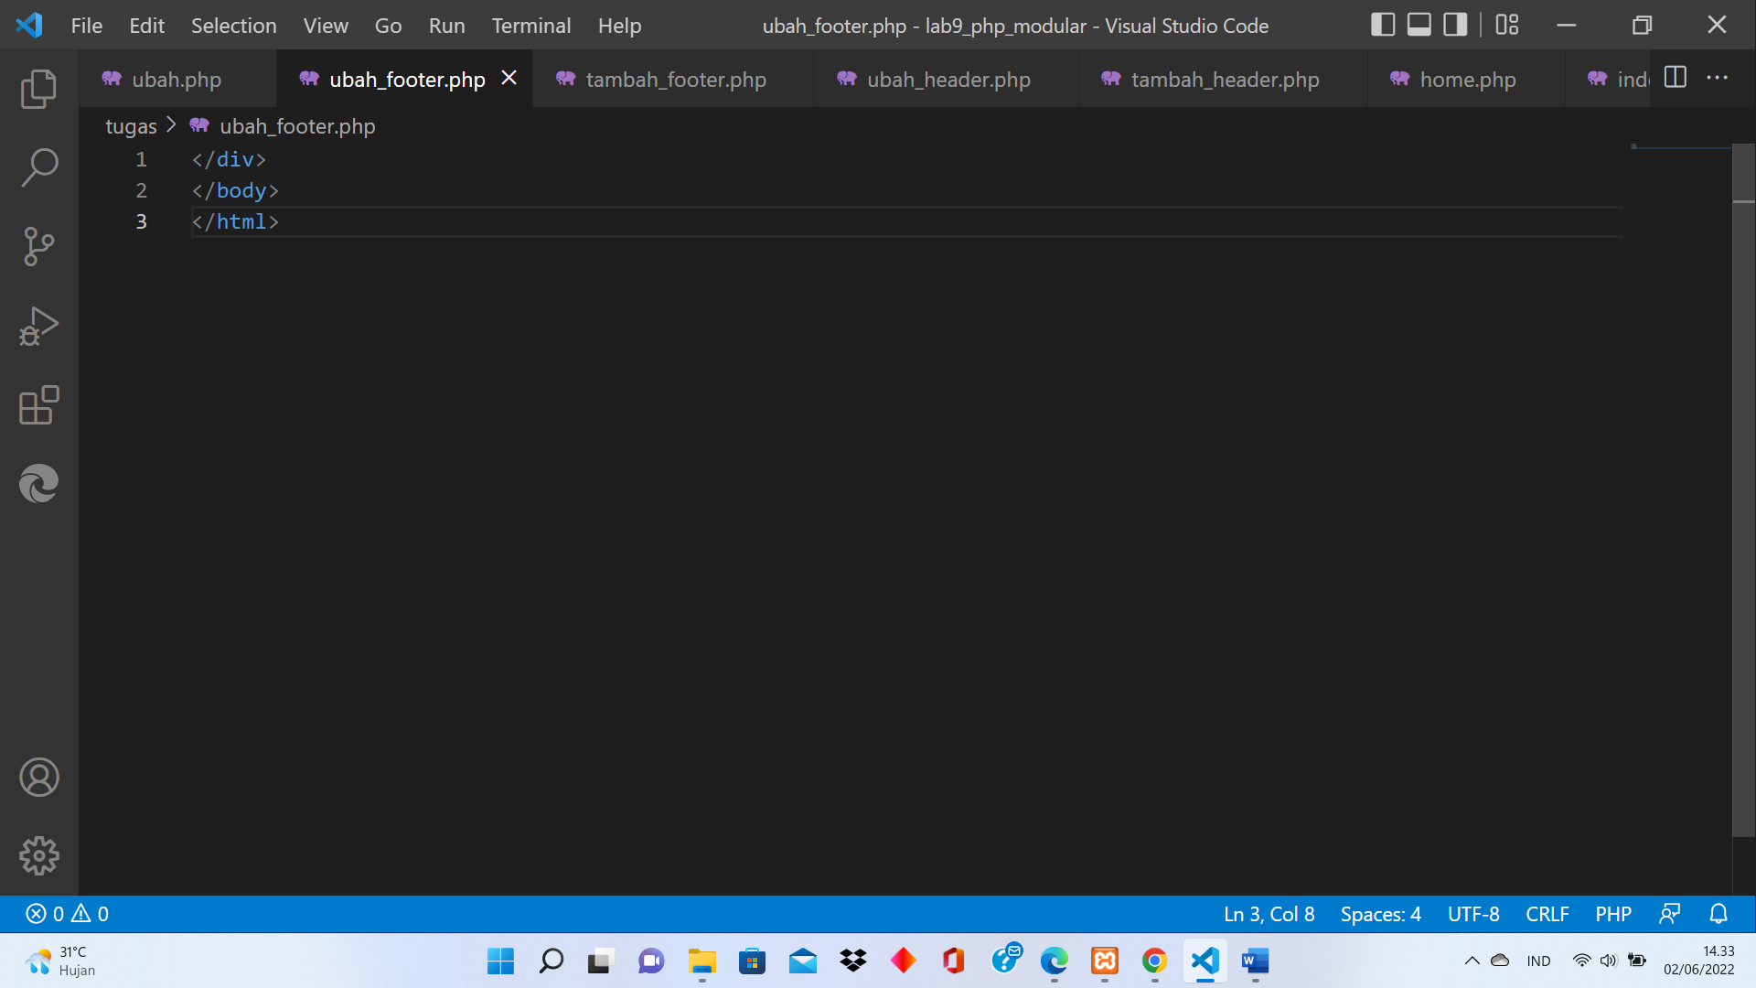Go to line via Ln 3, Col 8
This screenshot has width=1756, height=988.
pyautogui.click(x=1269, y=914)
